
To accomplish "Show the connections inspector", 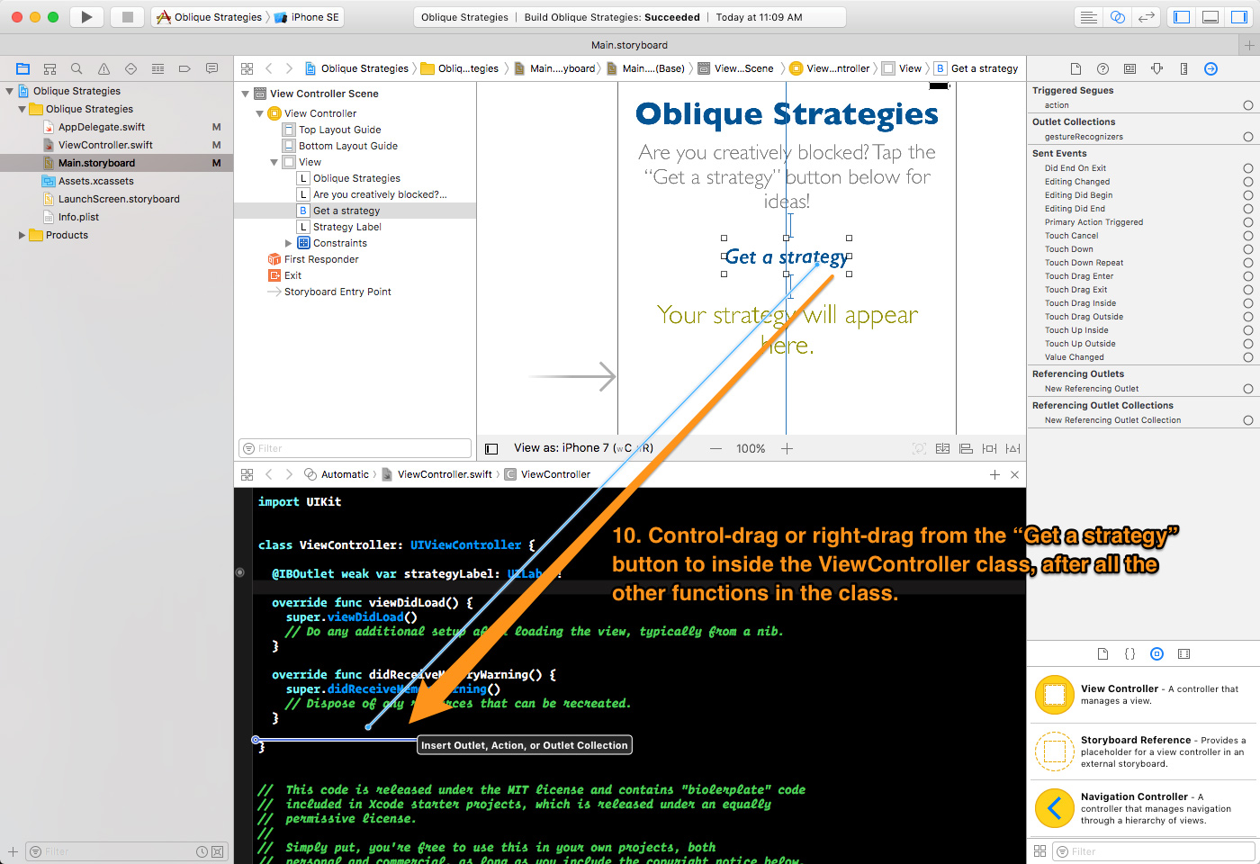I will 1210,68.
